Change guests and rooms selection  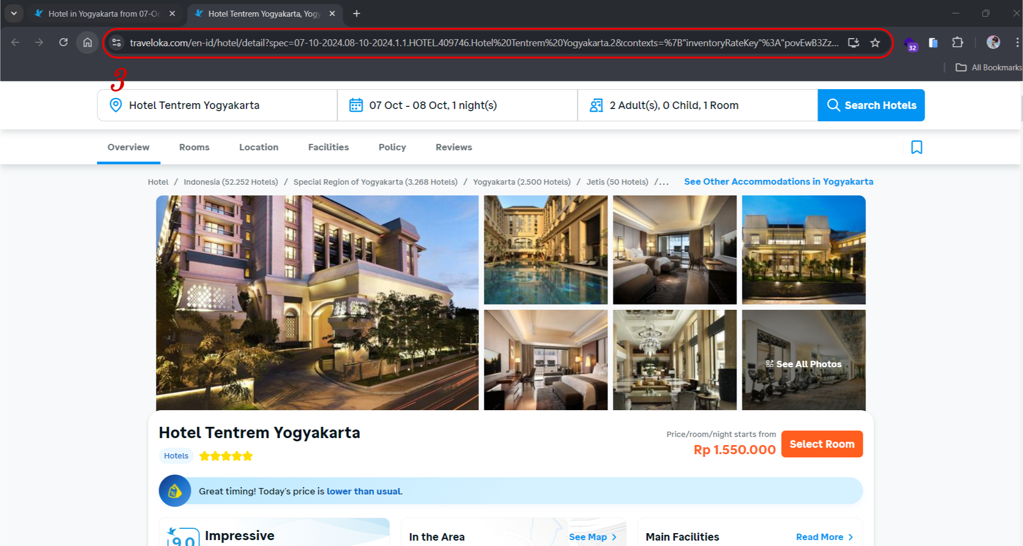698,105
